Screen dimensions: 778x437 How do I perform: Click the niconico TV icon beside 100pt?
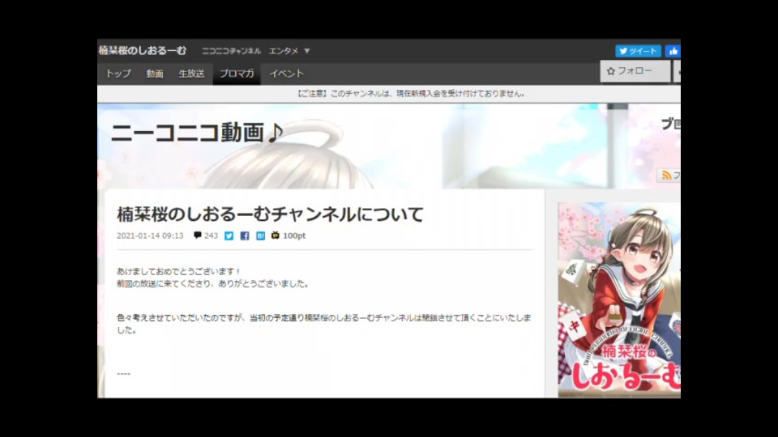(x=276, y=235)
